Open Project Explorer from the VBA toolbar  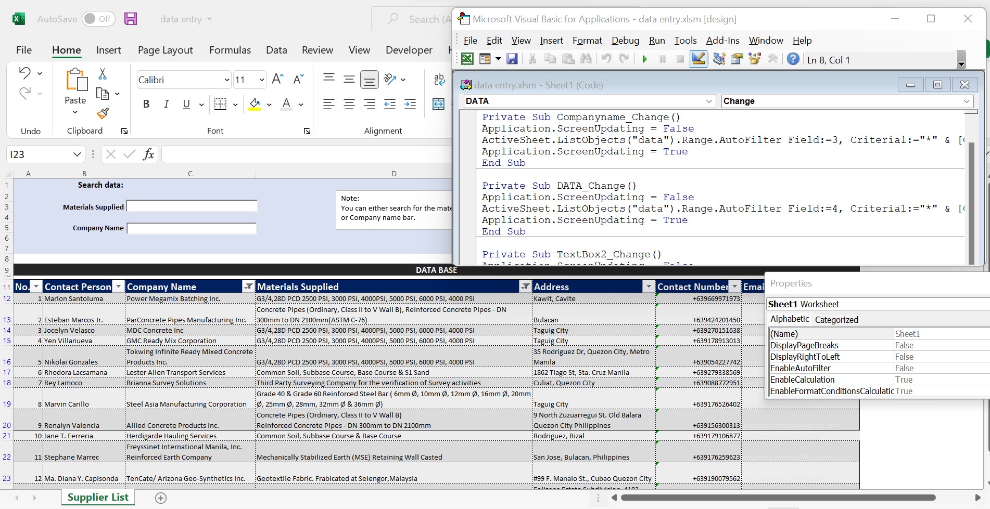pyautogui.click(x=719, y=59)
